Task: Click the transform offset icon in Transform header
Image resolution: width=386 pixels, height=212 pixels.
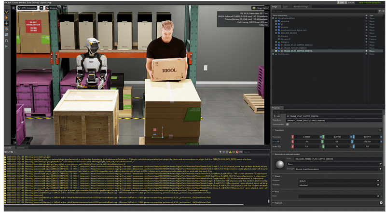Action: [x=380, y=130]
